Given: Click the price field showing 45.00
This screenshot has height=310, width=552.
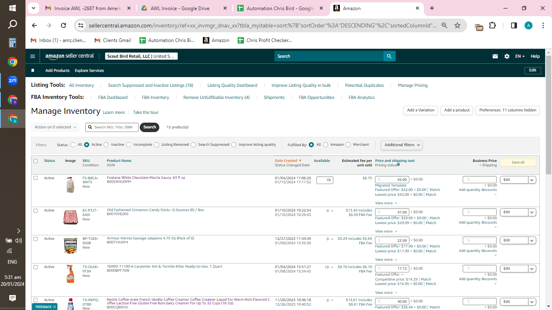Looking at the screenshot, I should (392, 180).
